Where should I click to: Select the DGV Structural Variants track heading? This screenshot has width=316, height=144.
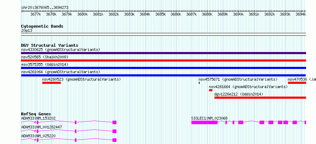[x=50, y=45]
